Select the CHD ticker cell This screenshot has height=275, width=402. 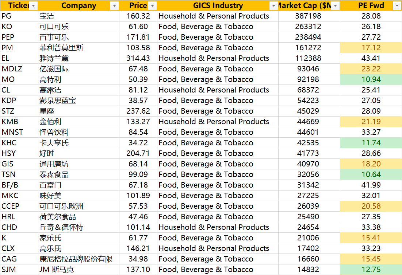(19, 227)
